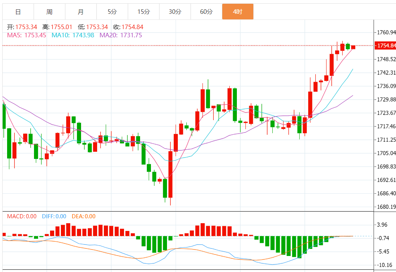Click the red current price tag 1754.84
The image size is (396, 272).
click(x=385, y=46)
